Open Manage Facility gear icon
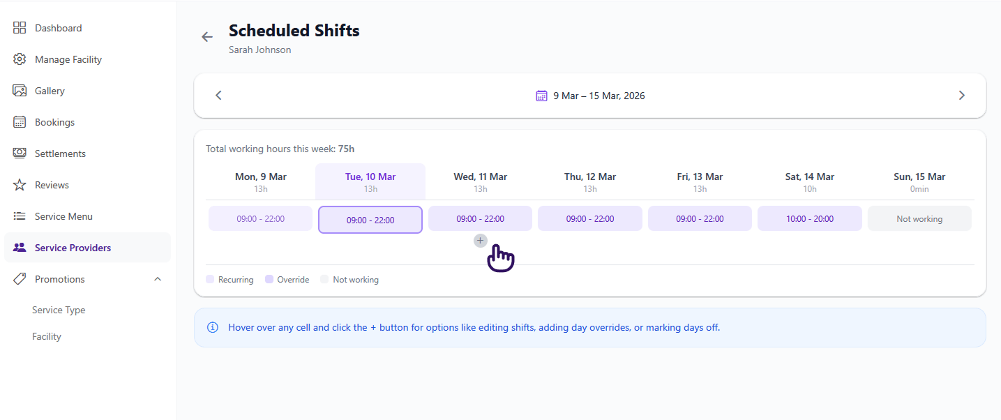This screenshot has height=420, width=1001. pos(20,59)
